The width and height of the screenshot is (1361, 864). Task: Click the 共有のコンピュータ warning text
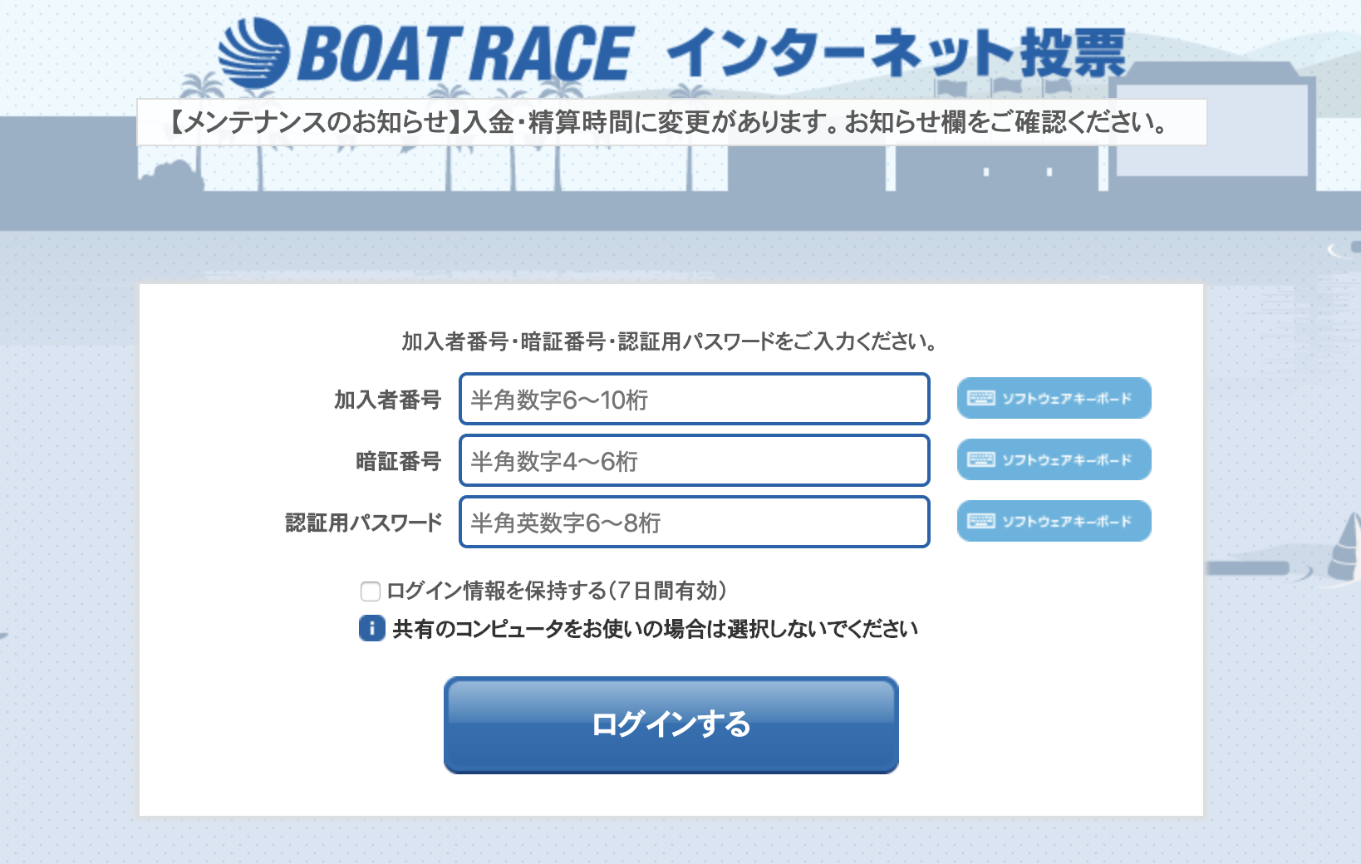655,629
